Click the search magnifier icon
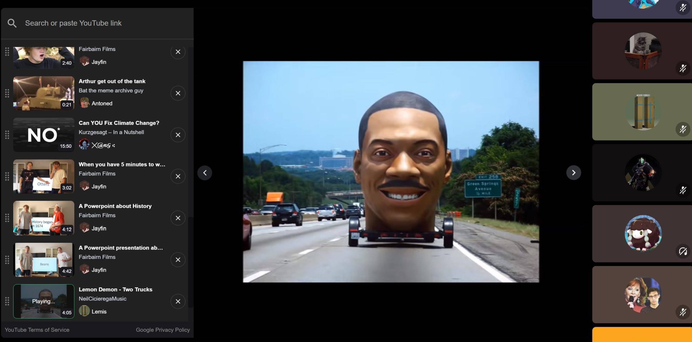 pos(12,23)
